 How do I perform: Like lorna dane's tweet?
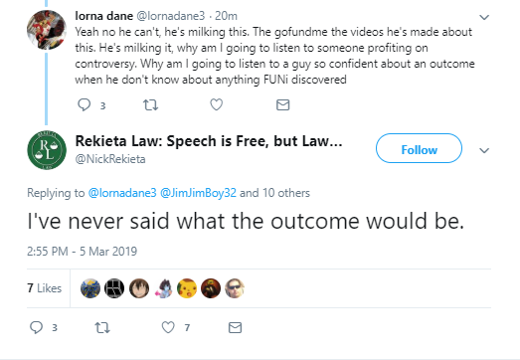pyautogui.click(x=216, y=104)
